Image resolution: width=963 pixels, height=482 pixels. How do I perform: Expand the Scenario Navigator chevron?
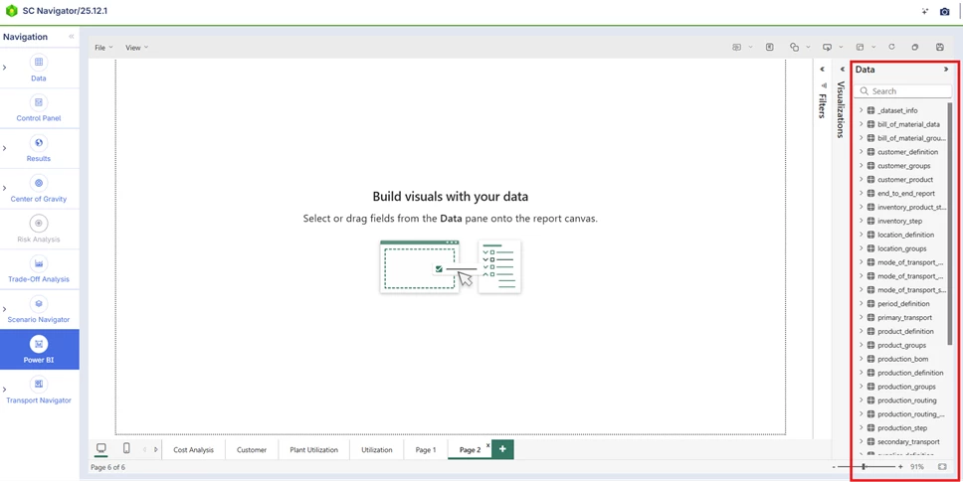pyautogui.click(x=4, y=309)
